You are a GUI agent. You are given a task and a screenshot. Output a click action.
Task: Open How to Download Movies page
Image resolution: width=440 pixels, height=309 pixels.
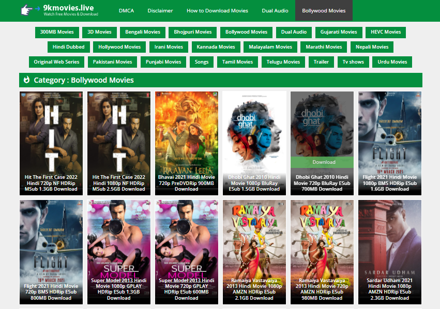(x=217, y=11)
